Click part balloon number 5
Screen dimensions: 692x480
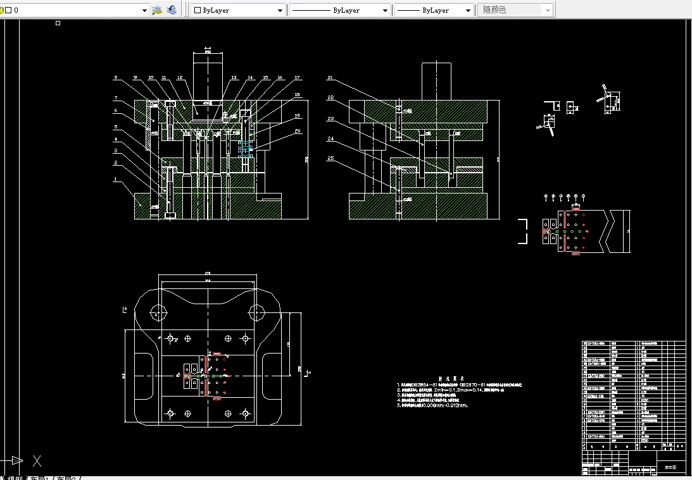(x=116, y=127)
